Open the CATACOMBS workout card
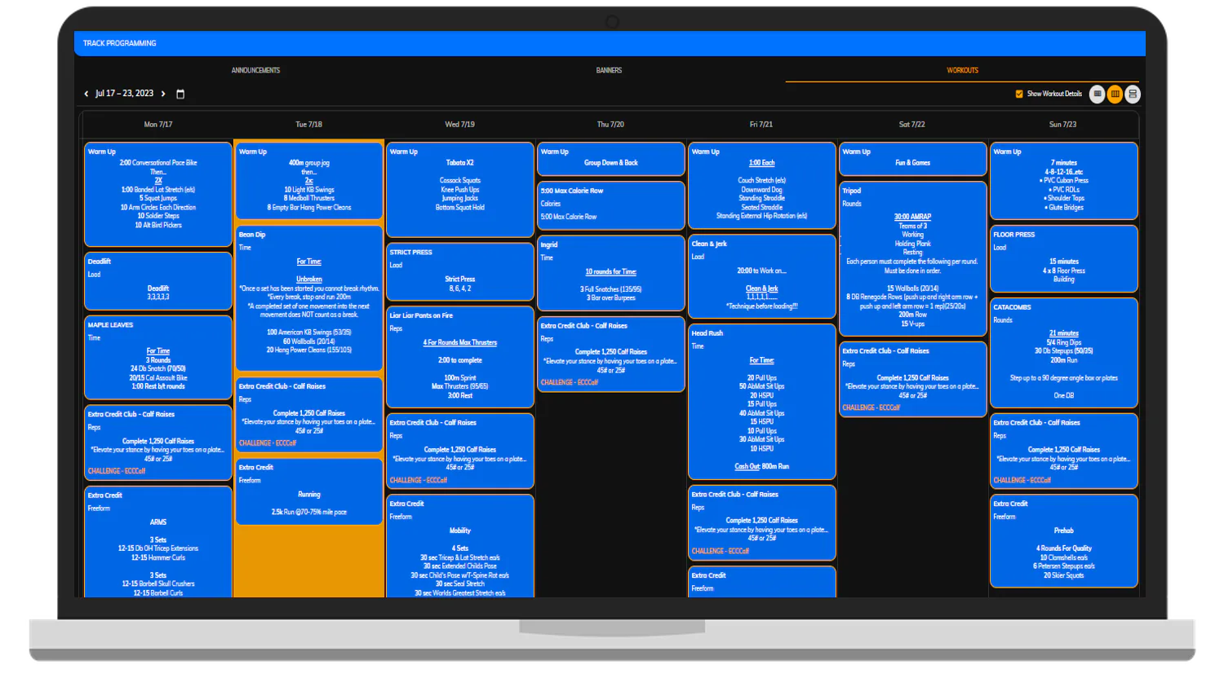 pyautogui.click(x=1064, y=353)
